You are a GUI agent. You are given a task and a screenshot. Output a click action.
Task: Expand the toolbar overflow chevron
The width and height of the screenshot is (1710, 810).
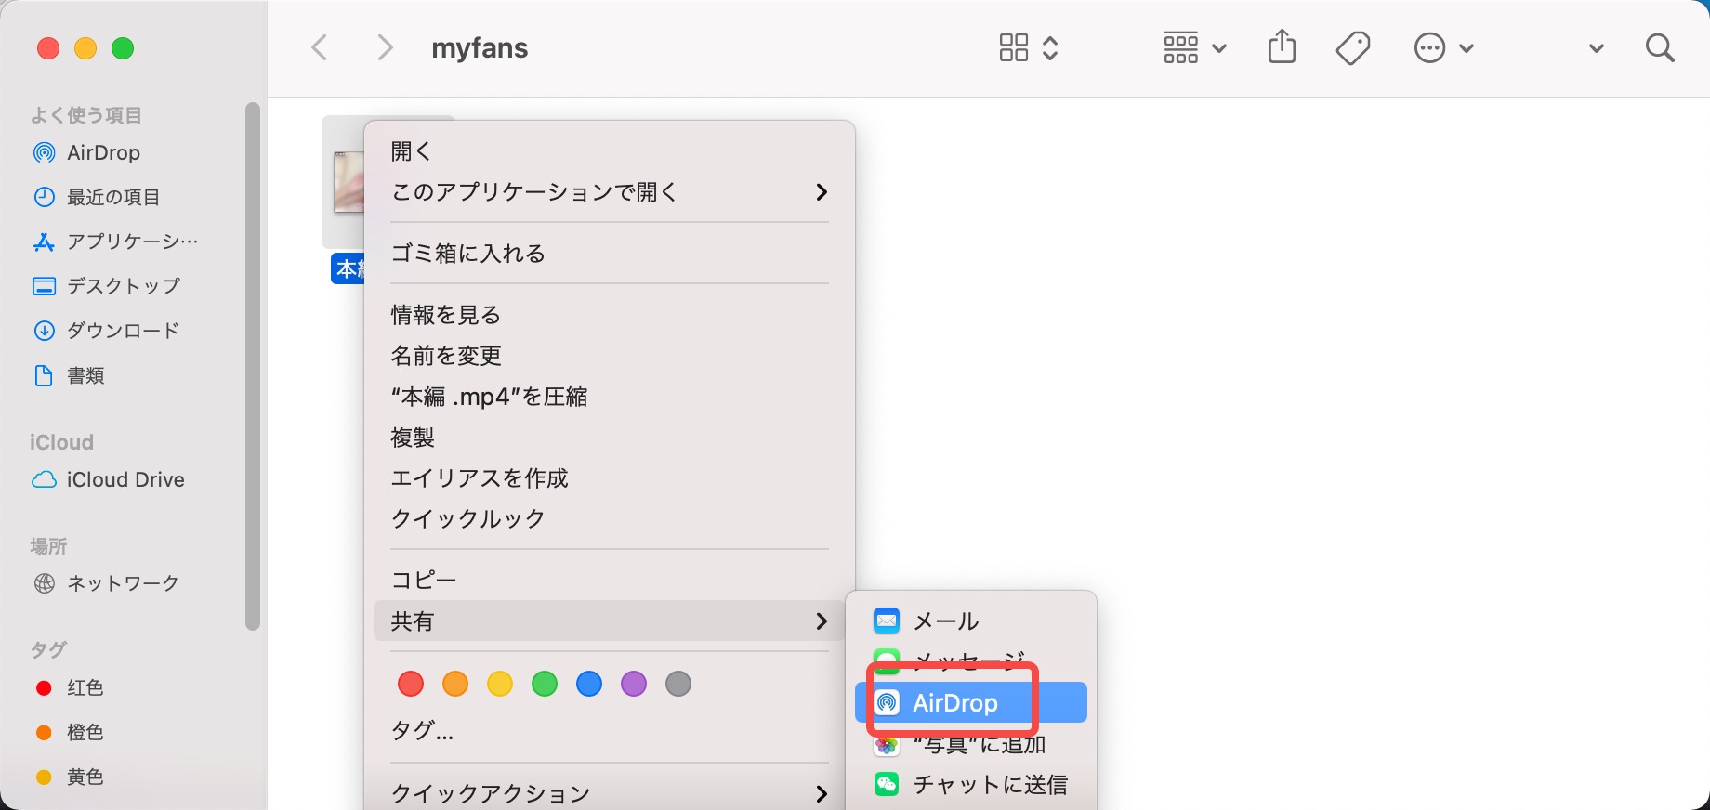tap(1597, 48)
